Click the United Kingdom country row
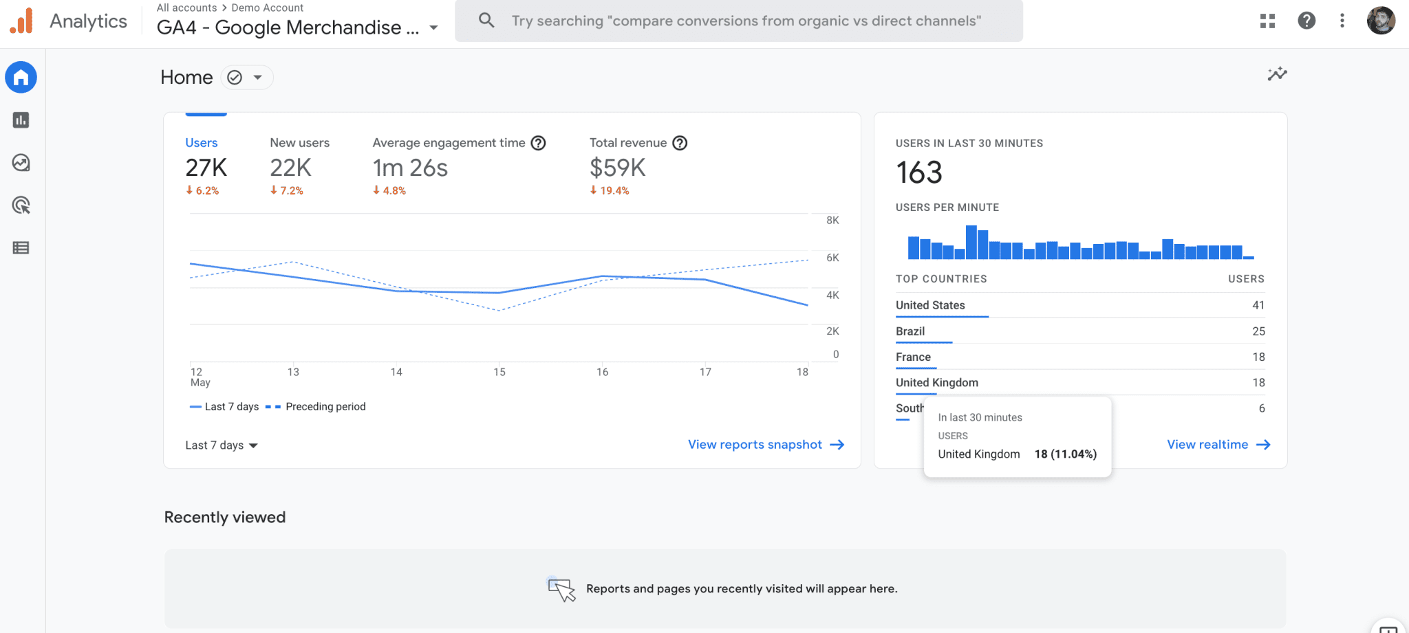This screenshot has width=1409, height=633. (1080, 383)
